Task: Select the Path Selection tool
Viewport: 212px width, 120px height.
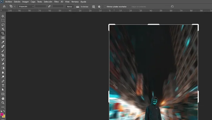Action: [x=3, y=90]
